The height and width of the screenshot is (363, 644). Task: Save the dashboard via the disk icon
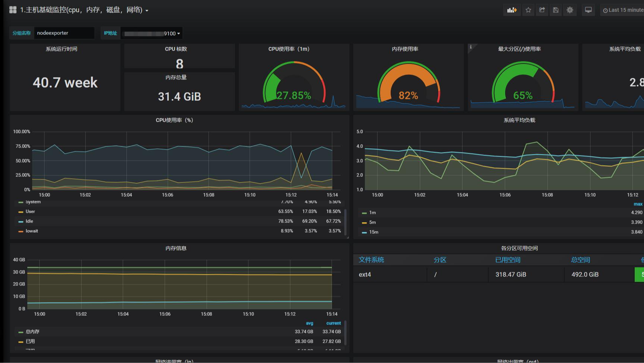pos(555,10)
